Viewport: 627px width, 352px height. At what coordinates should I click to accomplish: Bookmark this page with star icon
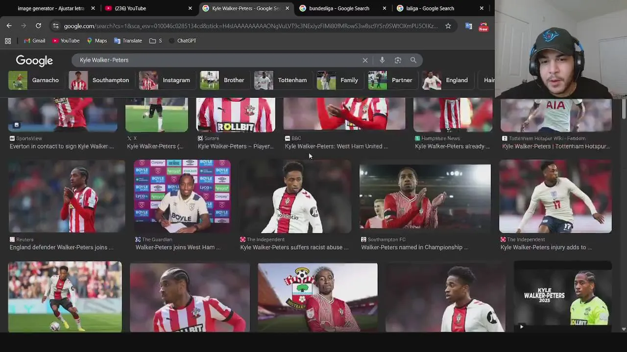448,26
